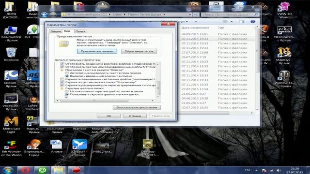The image size is (310, 174).
Task: Show hidden tray icons arrow
Action: tap(256, 170)
